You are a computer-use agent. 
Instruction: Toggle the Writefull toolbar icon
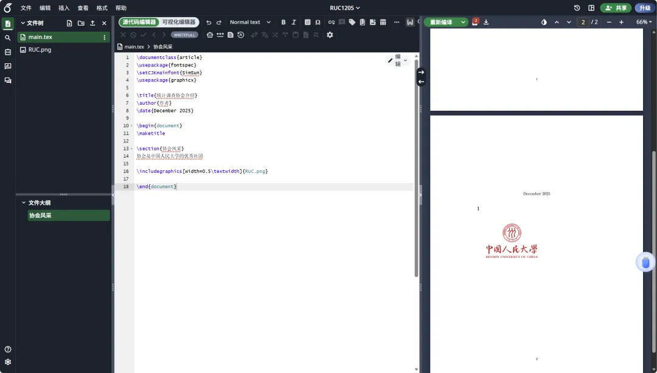[410, 23]
